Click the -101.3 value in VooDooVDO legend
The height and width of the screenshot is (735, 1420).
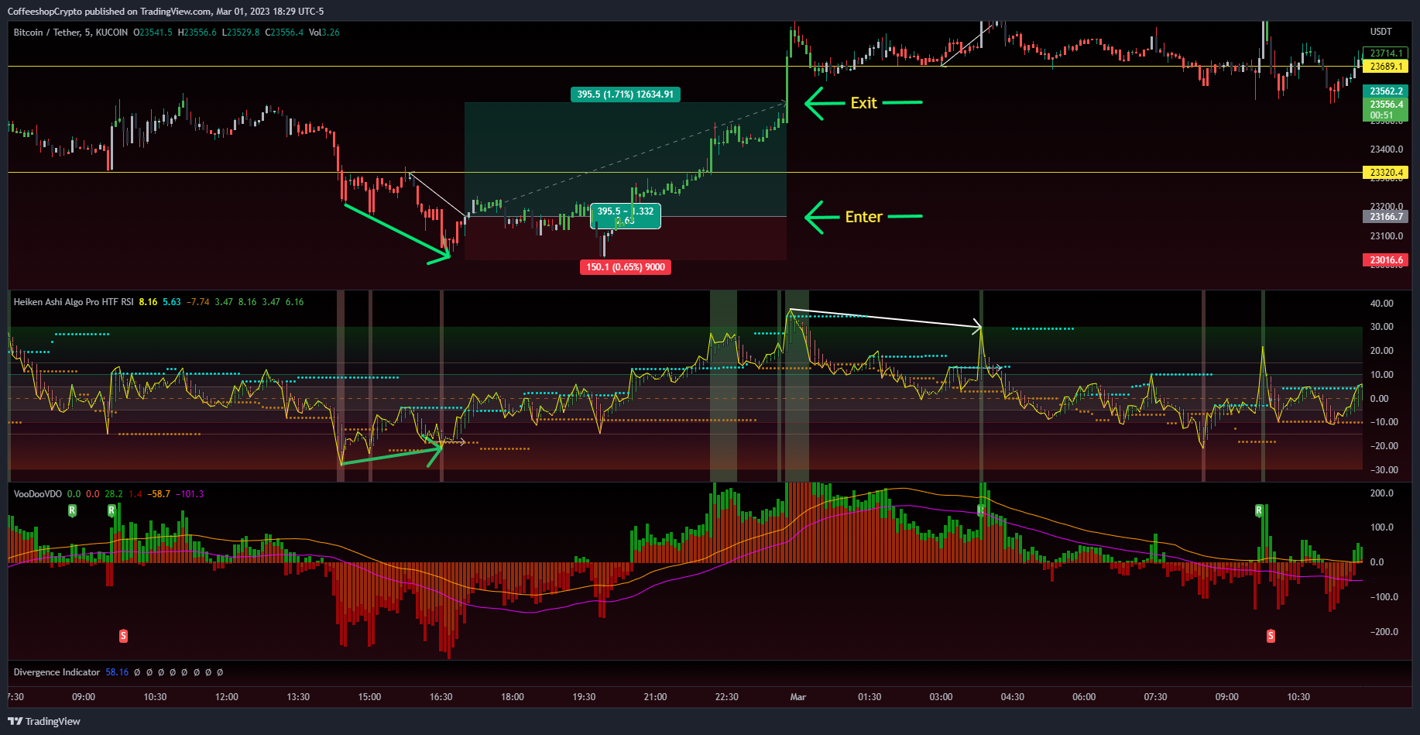click(x=190, y=494)
